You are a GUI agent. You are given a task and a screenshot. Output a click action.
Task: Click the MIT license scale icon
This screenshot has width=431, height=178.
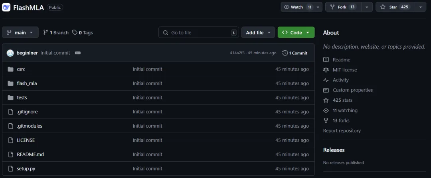(x=326, y=70)
